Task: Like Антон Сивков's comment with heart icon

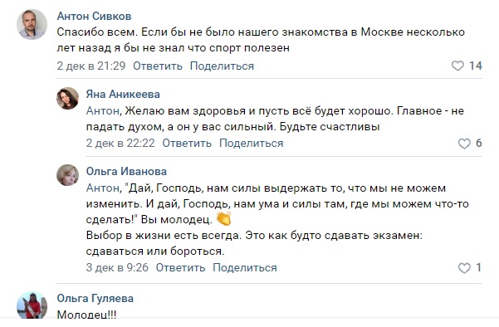Action: (457, 66)
